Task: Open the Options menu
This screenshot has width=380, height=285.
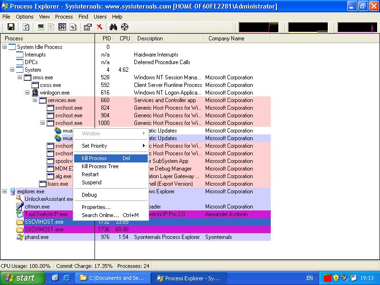Action: click(x=25, y=17)
